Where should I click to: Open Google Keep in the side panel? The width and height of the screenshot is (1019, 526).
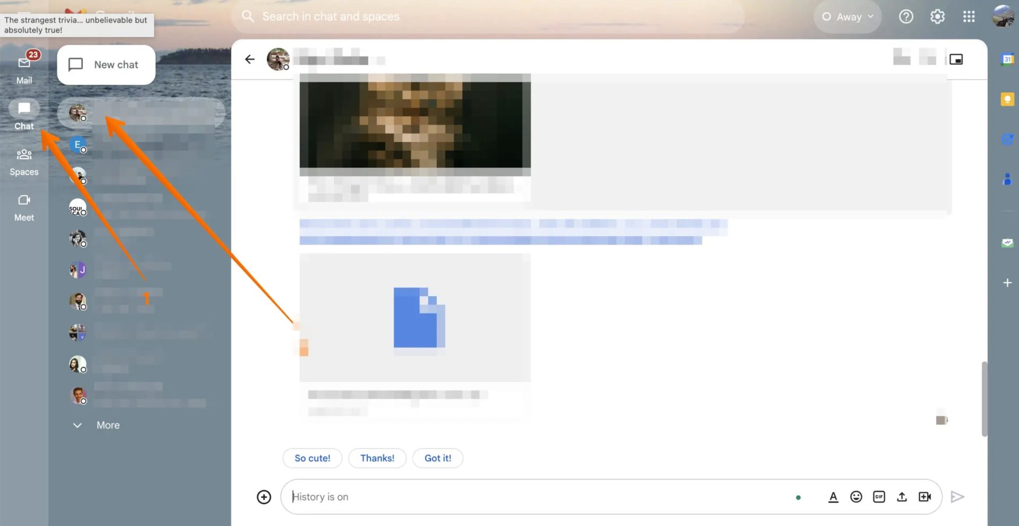(x=1007, y=99)
